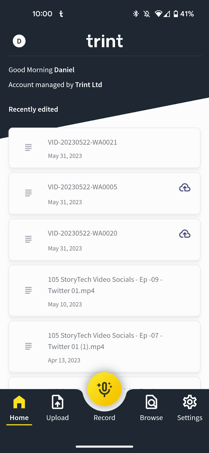The height and width of the screenshot is (453, 209).
Task: Open the VID-20230522-WA0020 item
Action: coord(82,233)
